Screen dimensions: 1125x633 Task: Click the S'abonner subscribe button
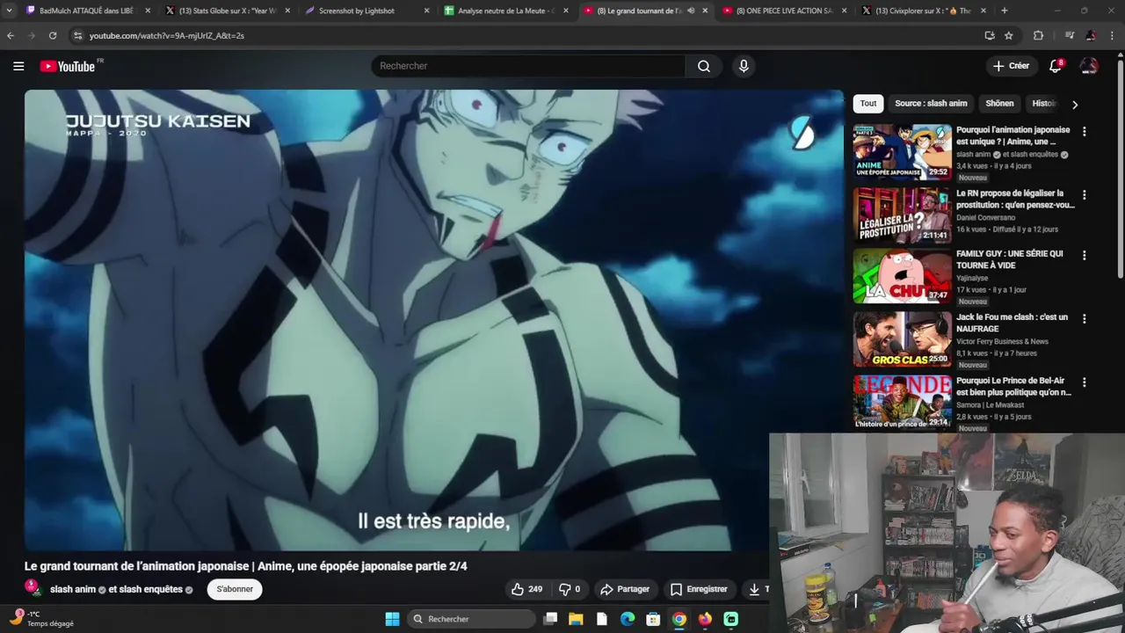235,589
